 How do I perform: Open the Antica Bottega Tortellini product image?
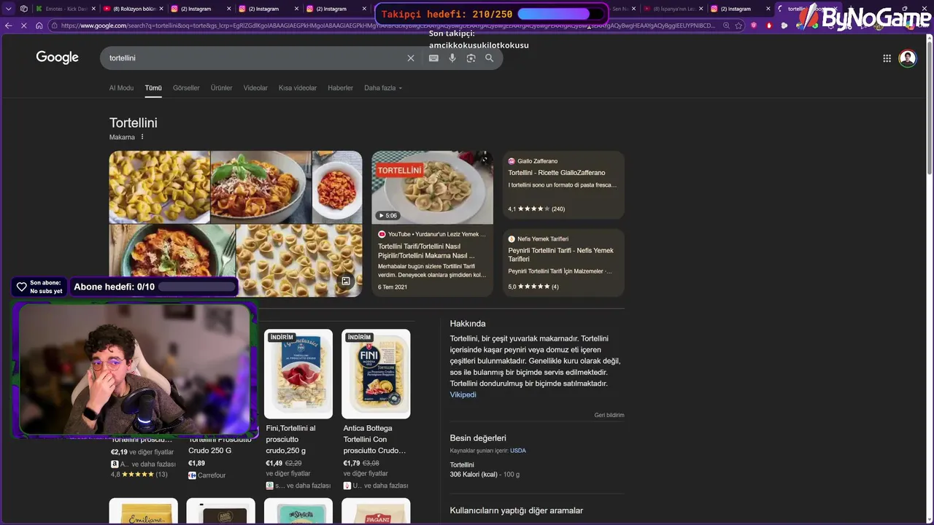pyautogui.click(x=376, y=374)
